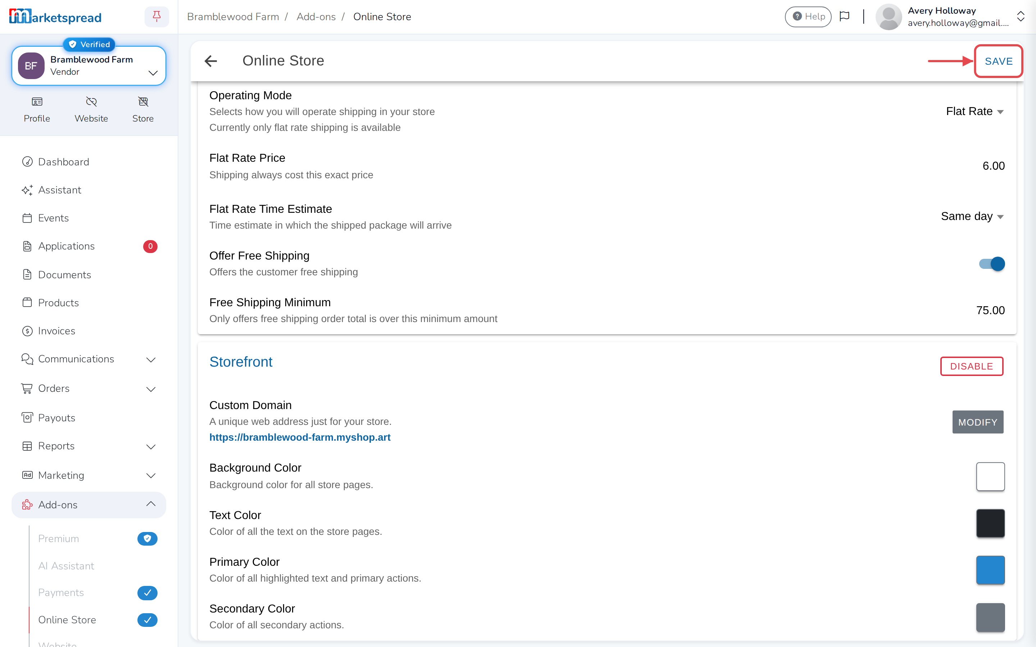Image resolution: width=1036 pixels, height=647 pixels.
Task: Open the bramblewood-farm.myshop.art link
Action: pos(300,437)
